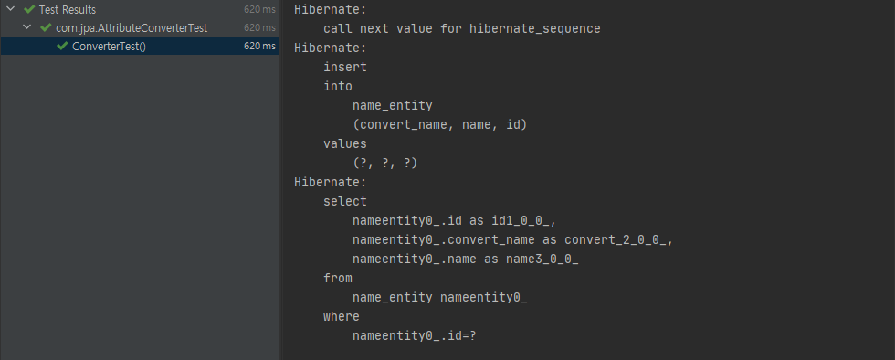Select the Test Results row
This screenshot has width=895, height=360.
[x=140, y=9]
